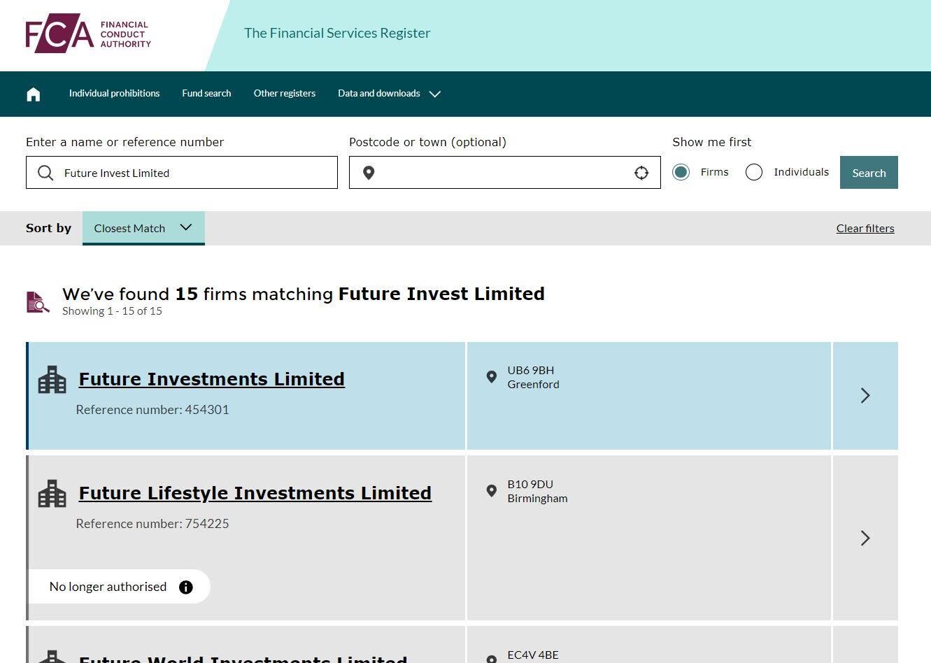
Task: Click the Clear filters link
Action: tap(865, 229)
